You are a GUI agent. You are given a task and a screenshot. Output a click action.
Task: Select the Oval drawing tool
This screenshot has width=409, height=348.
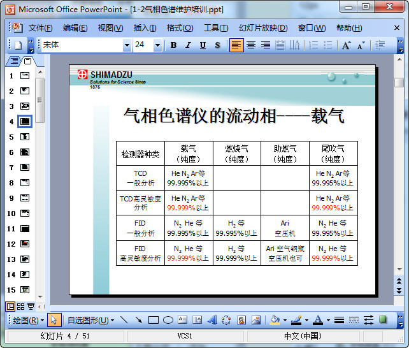(168, 320)
